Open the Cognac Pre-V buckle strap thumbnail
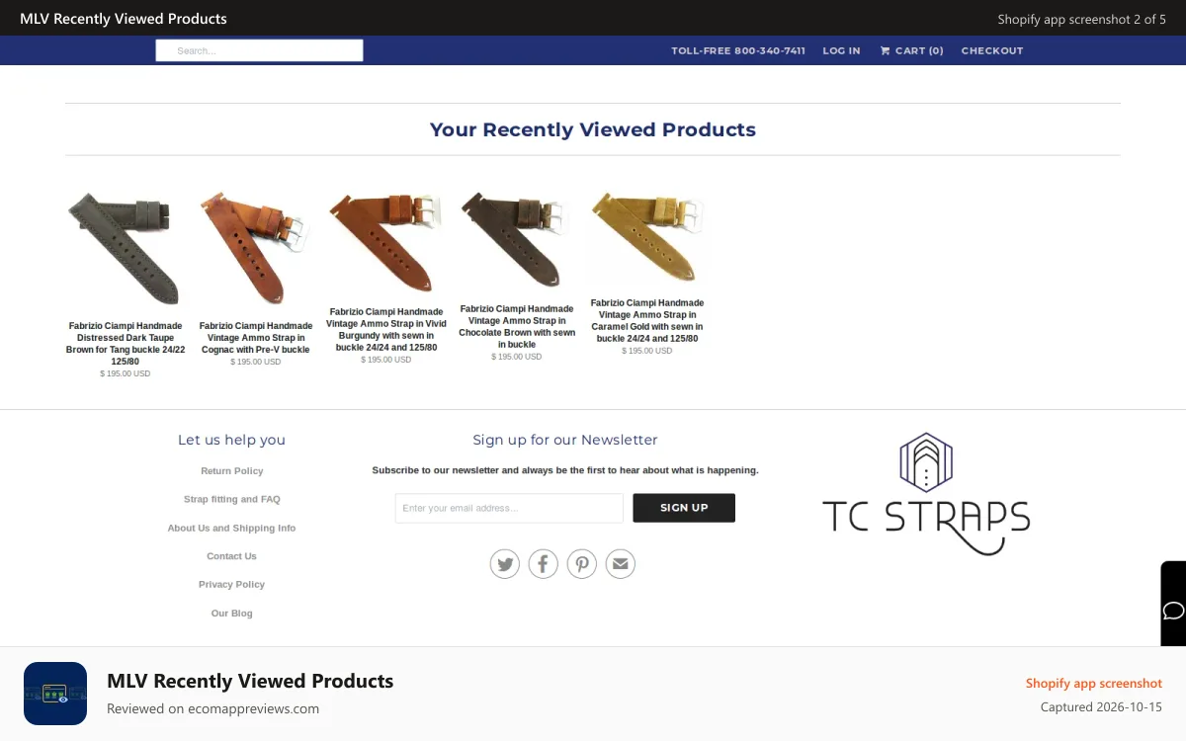 255,248
